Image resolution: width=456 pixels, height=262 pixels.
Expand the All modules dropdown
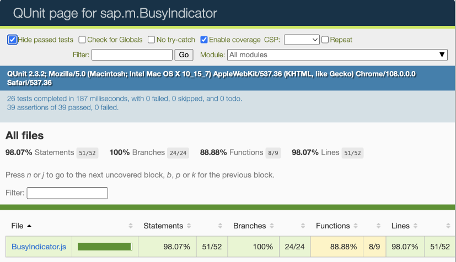coord(337,55)
